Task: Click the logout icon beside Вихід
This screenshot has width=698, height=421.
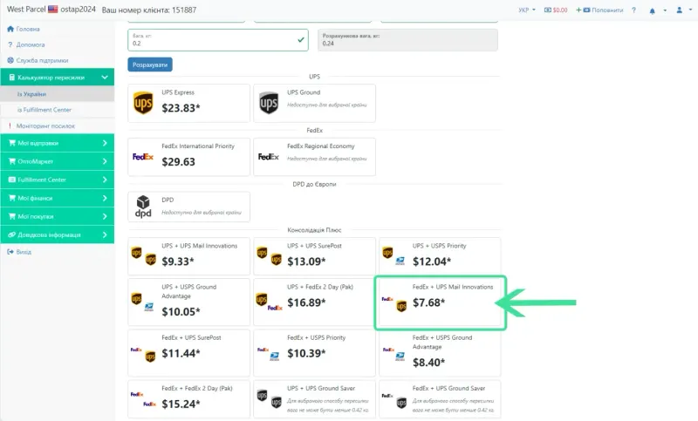Action: [x=10, y=252]
